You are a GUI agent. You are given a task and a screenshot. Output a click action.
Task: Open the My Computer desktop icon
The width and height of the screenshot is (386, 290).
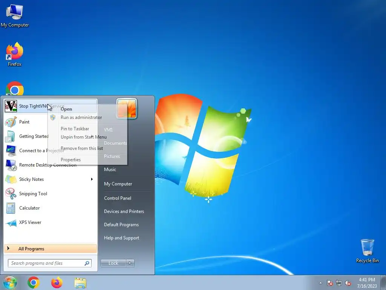[15, 15]
